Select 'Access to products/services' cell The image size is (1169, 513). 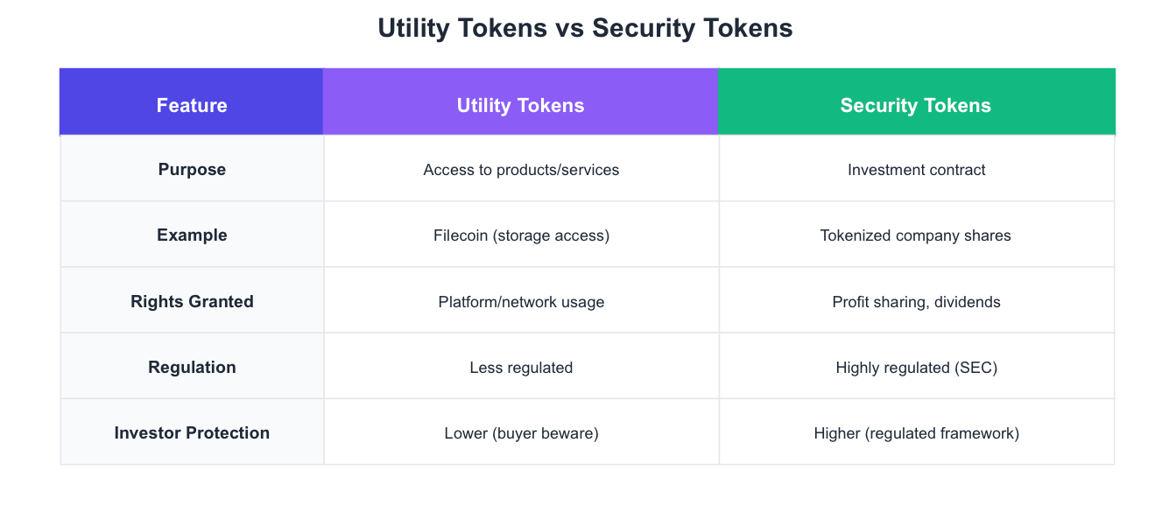tap(521, 170)
